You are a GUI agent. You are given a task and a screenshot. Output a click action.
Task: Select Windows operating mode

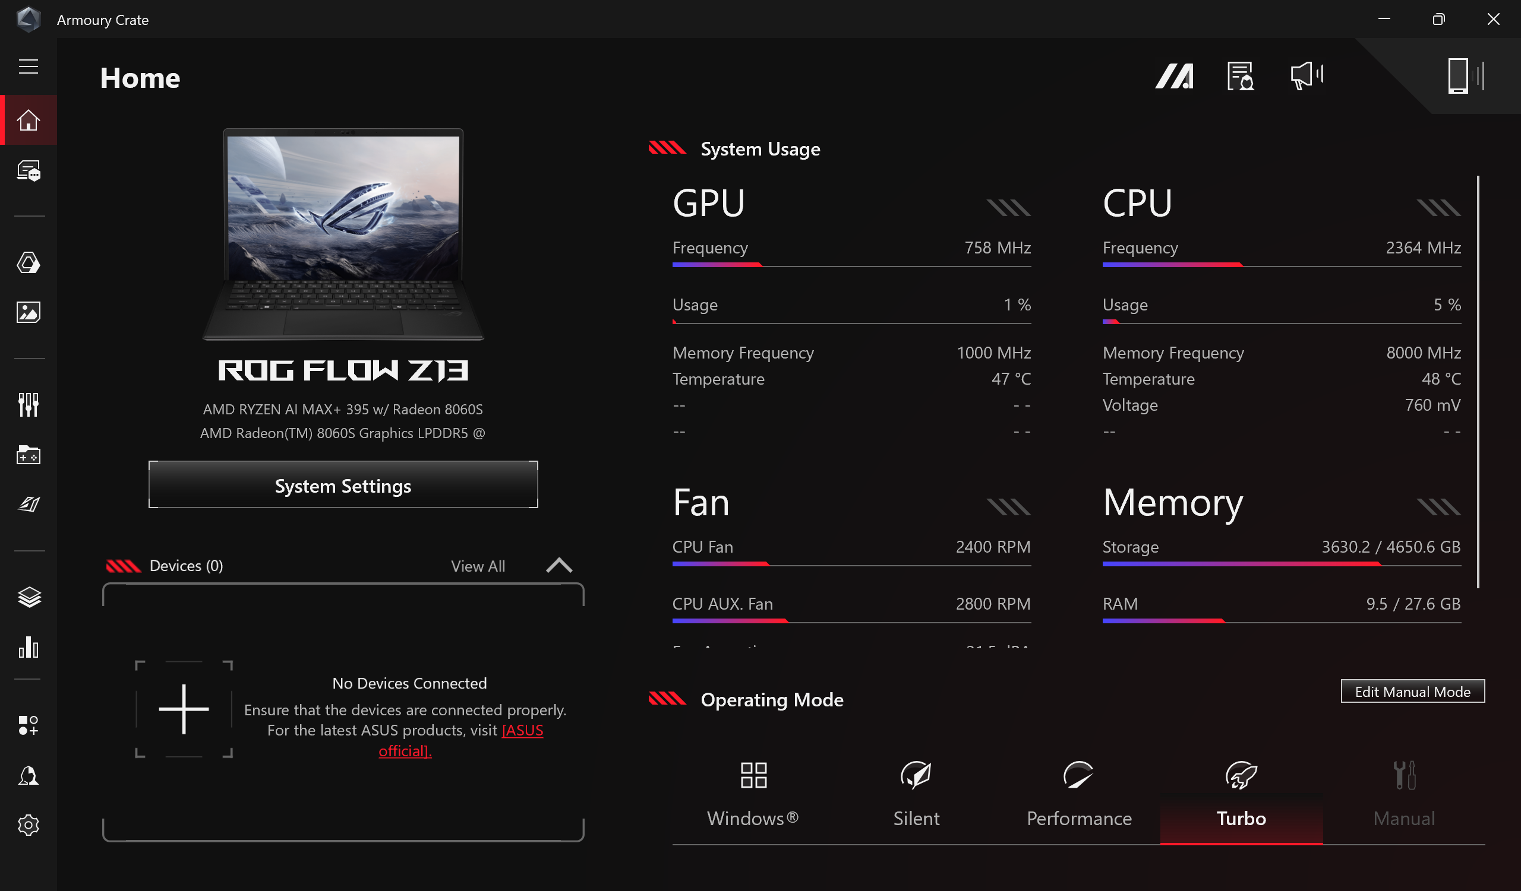pos(753,794)
